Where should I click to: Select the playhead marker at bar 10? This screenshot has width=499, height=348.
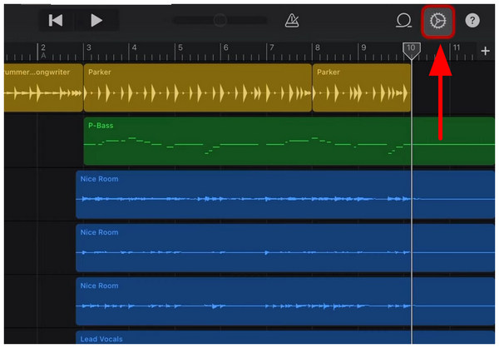point(411,51)
